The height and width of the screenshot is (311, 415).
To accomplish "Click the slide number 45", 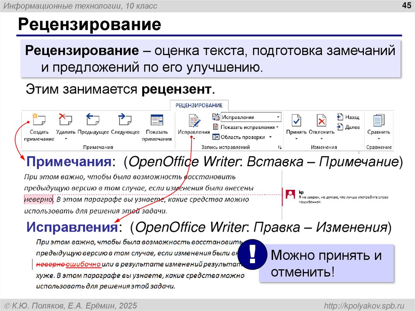I will point(406,5).
